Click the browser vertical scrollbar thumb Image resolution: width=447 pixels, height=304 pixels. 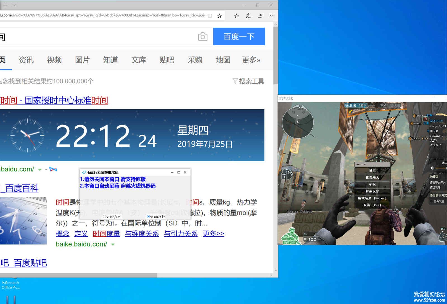pyautogui.click(x=276, y=55)
